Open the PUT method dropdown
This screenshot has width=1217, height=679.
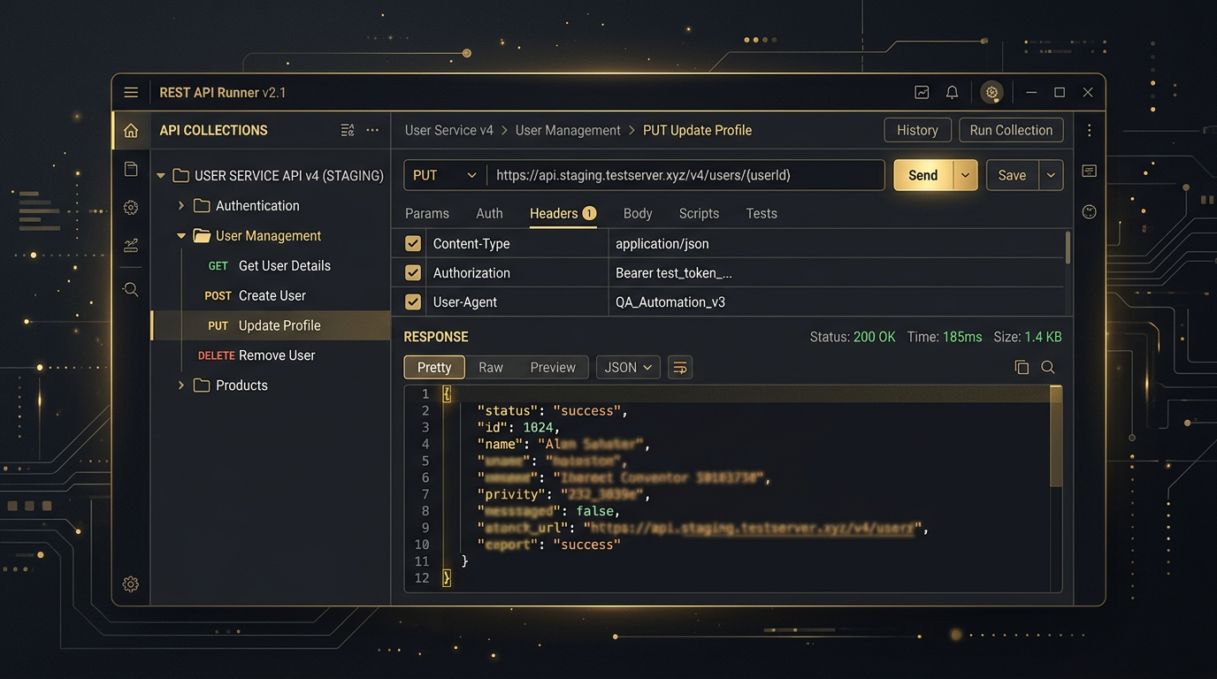(x=443, y=174)
